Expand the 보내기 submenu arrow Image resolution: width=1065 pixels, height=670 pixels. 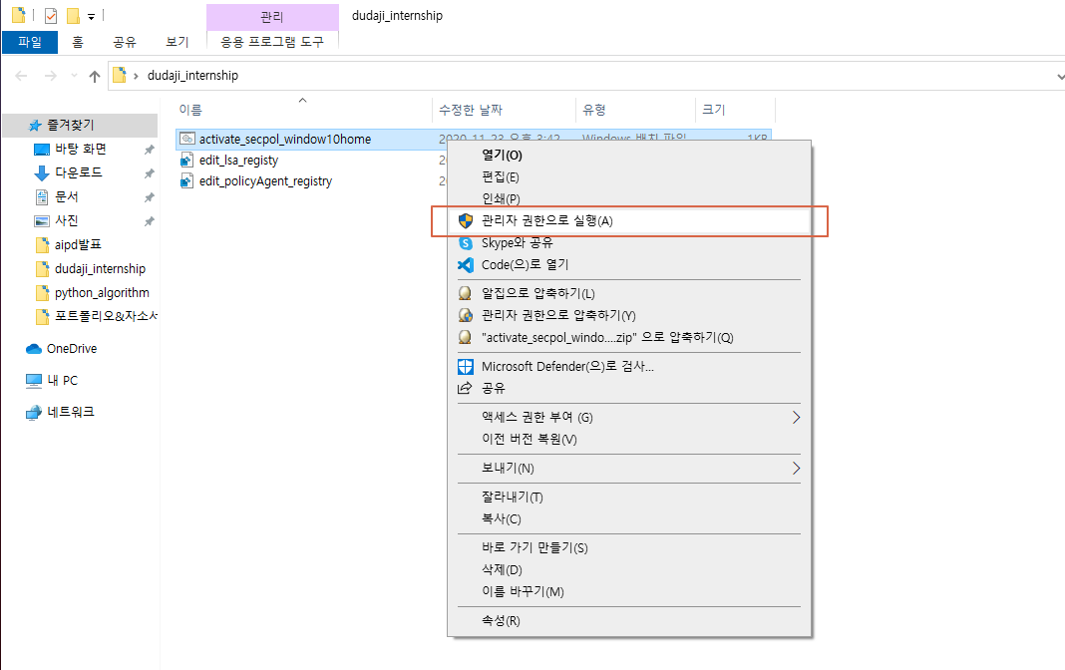(x=796, y=469)
